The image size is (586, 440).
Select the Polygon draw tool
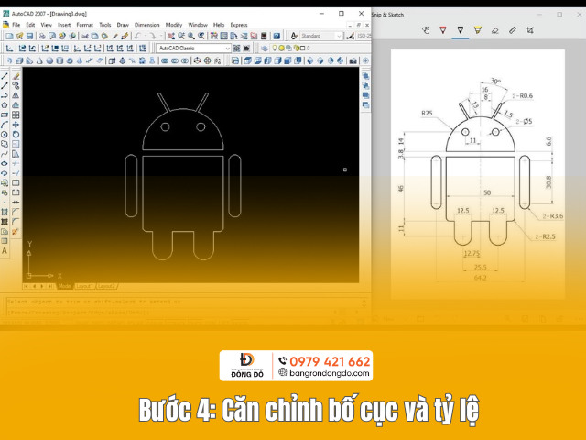pos(5,105)
